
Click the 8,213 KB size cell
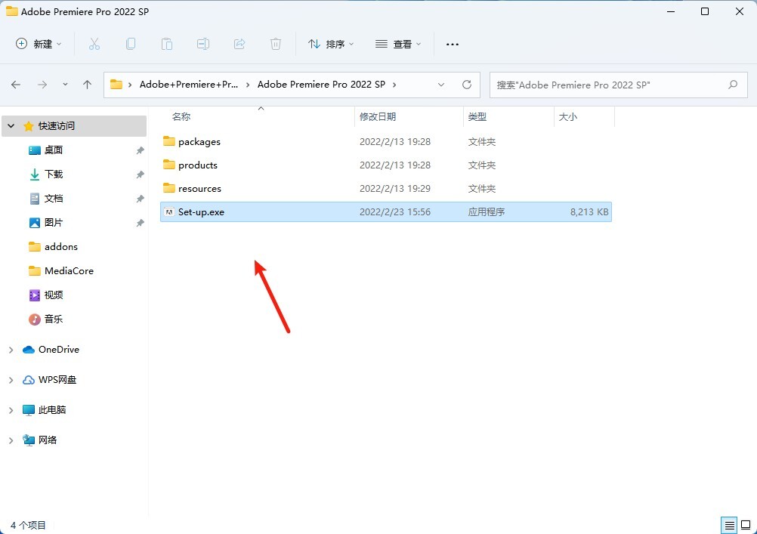589,212
